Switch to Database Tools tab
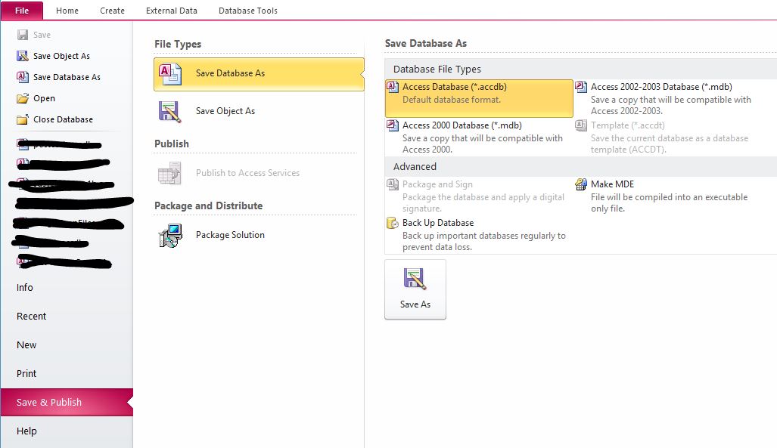This screenshot has height=448, width=777. [247, 11]
